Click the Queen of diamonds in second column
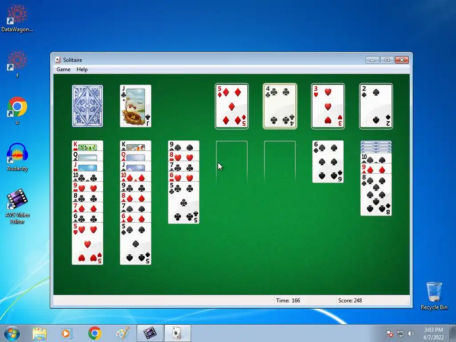Viewport: 456px width, 342px height. (135, 156)
